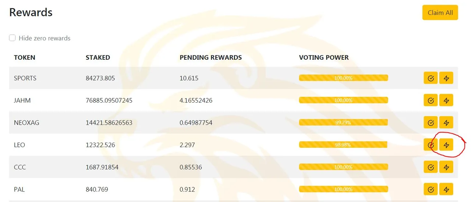Click the lightning bolt icon for NEOXAG
The width and height of the screenshot is (471, 202).
pyautogui.click(x=446, y=122)
